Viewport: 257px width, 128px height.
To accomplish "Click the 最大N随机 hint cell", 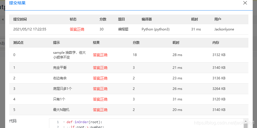I will [61, 110].
